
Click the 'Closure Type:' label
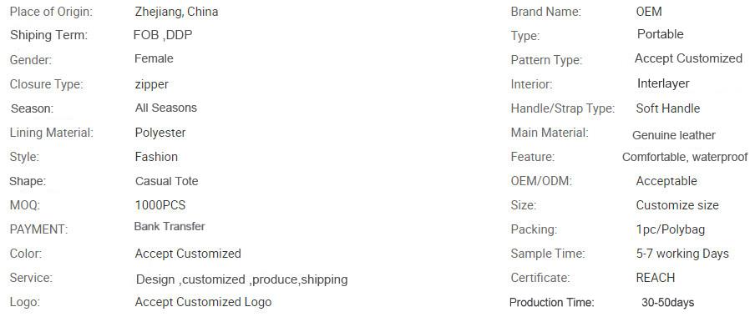[x=46, y=84]
